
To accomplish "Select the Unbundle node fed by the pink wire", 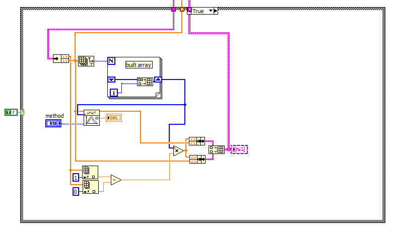I will coord(61,58).
